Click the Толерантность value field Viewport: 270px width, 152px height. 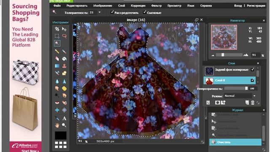pos(93,12)
